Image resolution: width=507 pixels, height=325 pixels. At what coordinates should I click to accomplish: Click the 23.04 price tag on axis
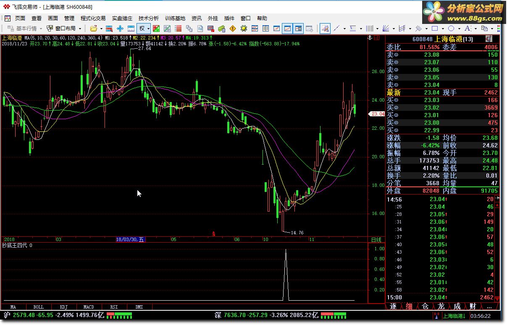[377, 114]
